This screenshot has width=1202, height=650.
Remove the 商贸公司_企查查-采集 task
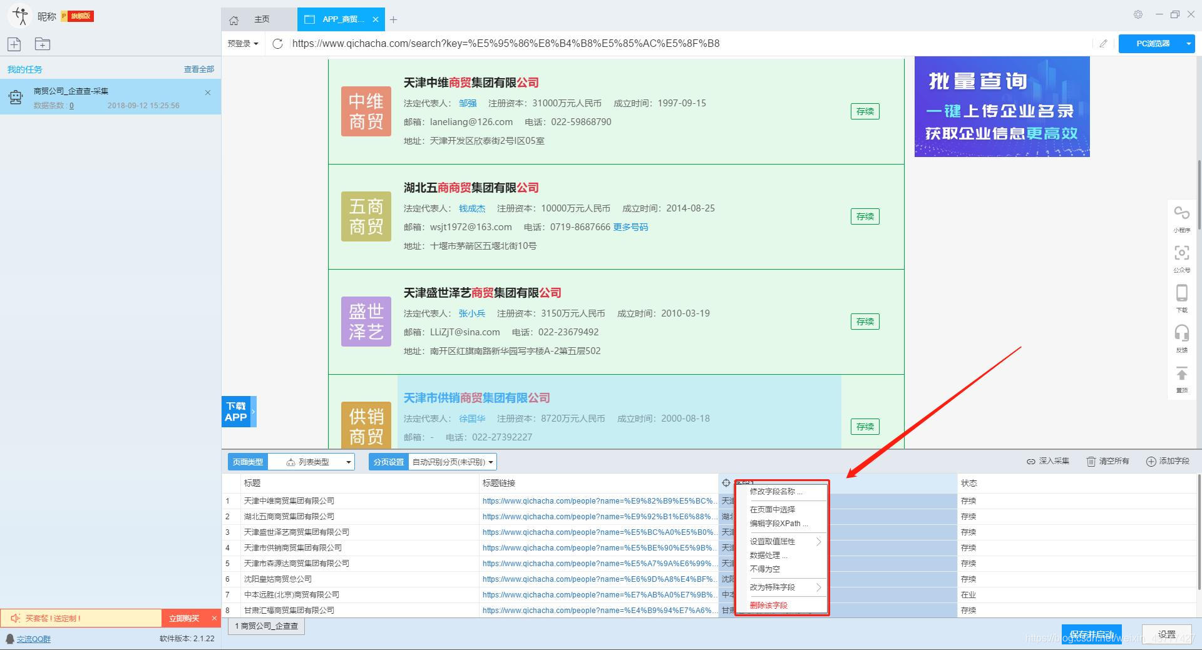pyautogui.click(x=208, y=93)
